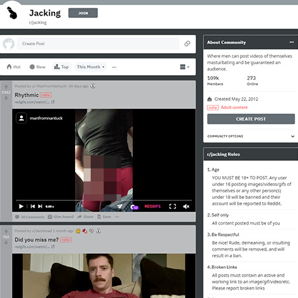Click the award icon on the Rhythmic post
This screenshot has height=298, width=298.
(93, 86)
